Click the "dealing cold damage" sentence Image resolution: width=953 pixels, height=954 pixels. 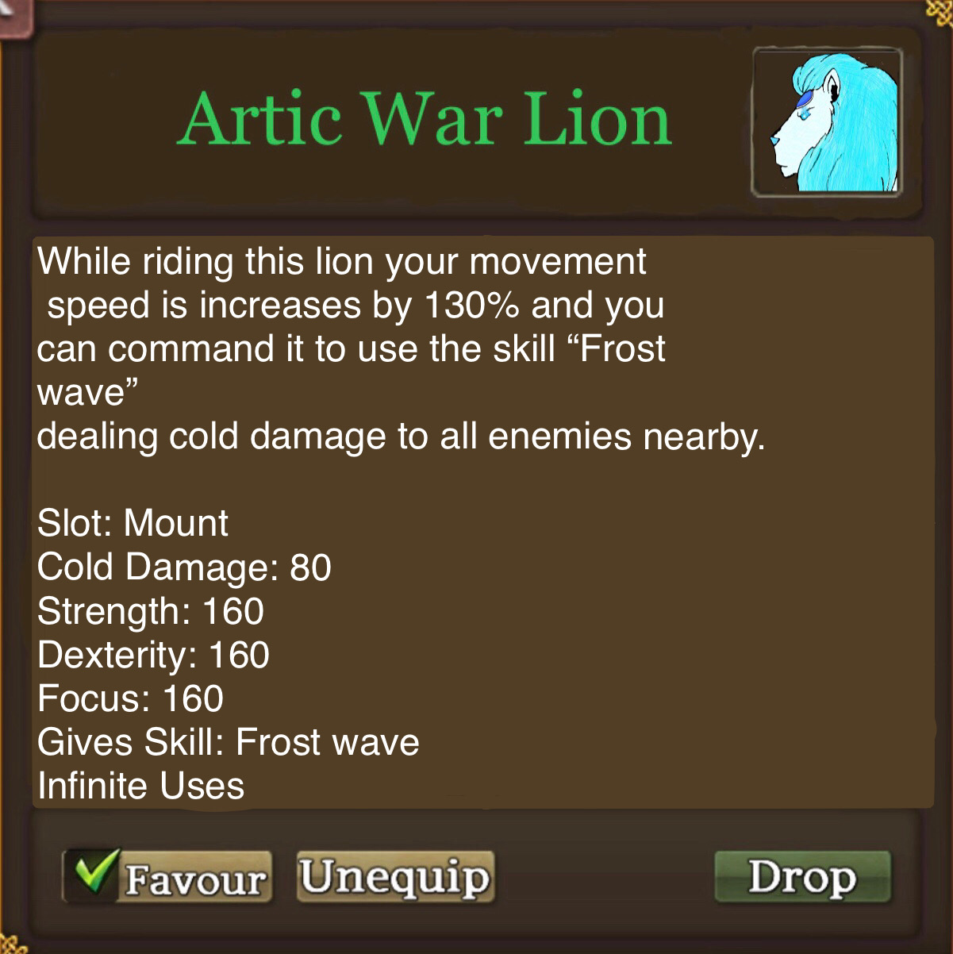tap(402, 437)
